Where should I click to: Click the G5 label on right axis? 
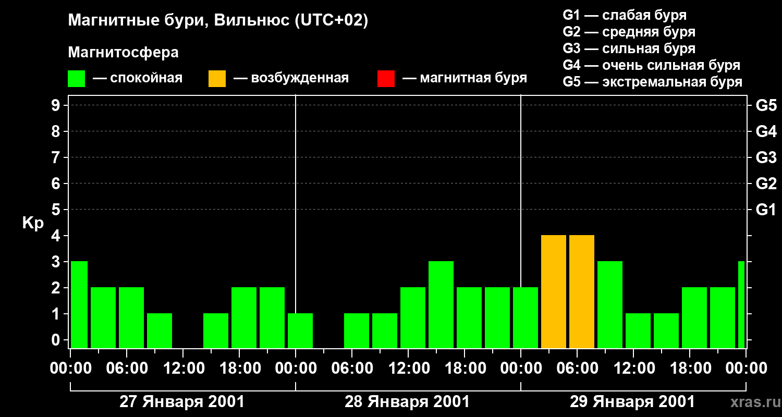(x=766, y=105)
